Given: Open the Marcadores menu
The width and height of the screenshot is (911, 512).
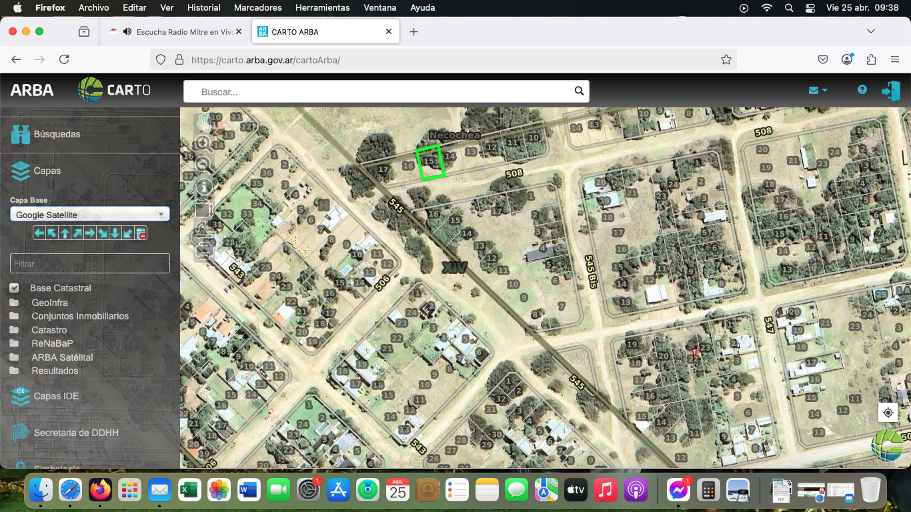Looking at the screenshot, I should 257,8.
